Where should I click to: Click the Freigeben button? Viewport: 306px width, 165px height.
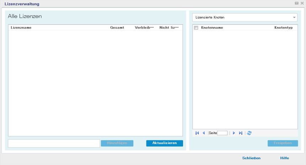point(283,143)
